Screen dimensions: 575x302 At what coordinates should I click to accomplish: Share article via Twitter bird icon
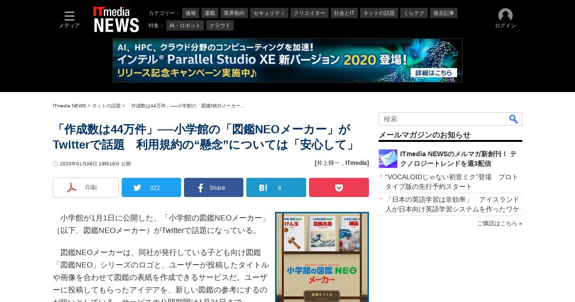[138, 187]
